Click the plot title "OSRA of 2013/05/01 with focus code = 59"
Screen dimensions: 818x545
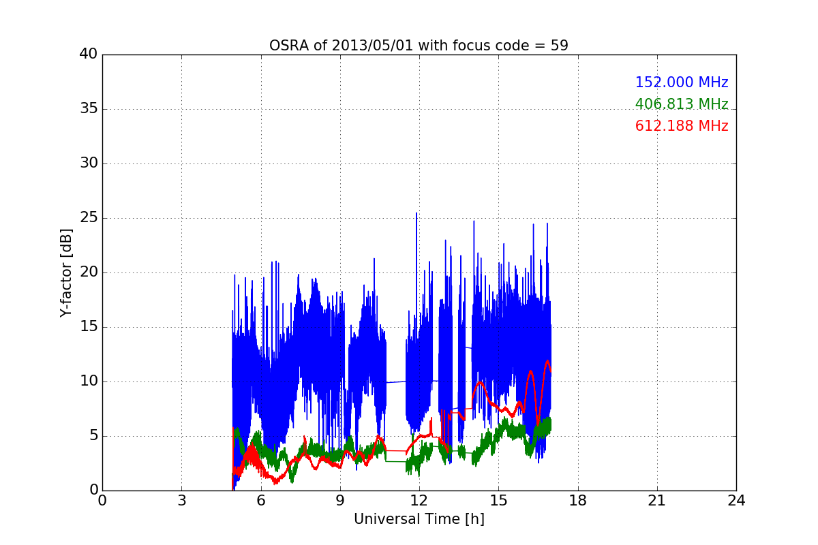pos(419,46)
